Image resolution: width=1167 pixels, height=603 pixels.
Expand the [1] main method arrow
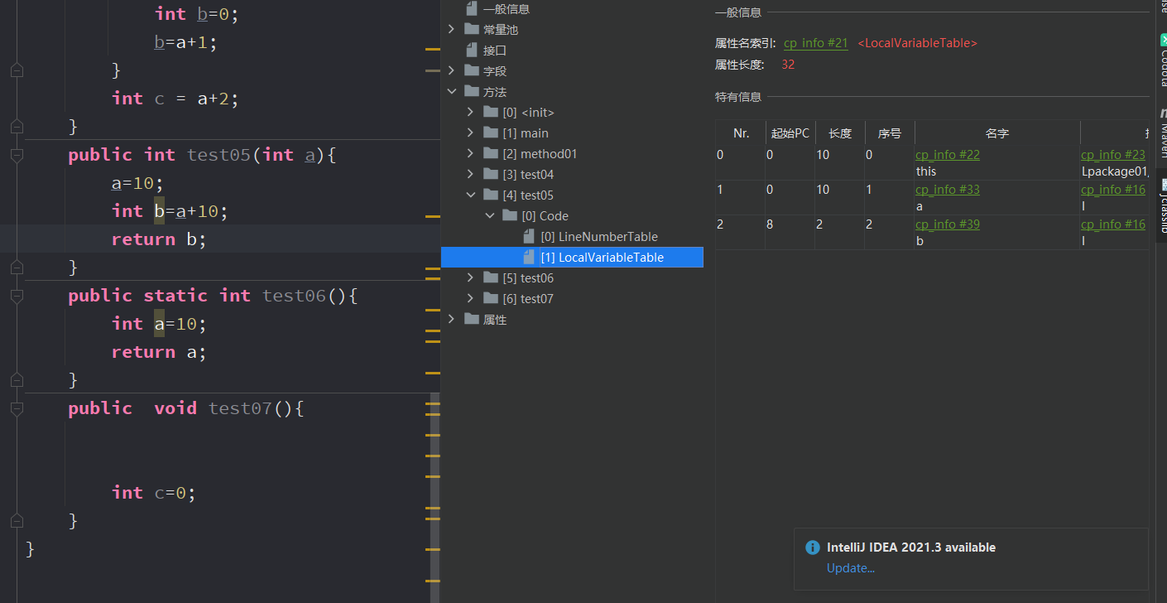pyautogui.click(x=470, y=133)
